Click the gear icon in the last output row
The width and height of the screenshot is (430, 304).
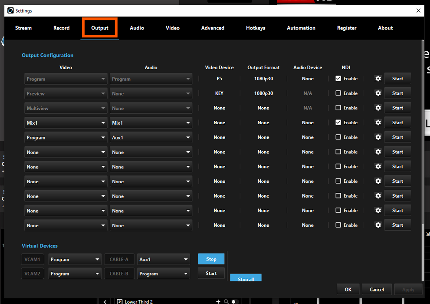(378, 225)
